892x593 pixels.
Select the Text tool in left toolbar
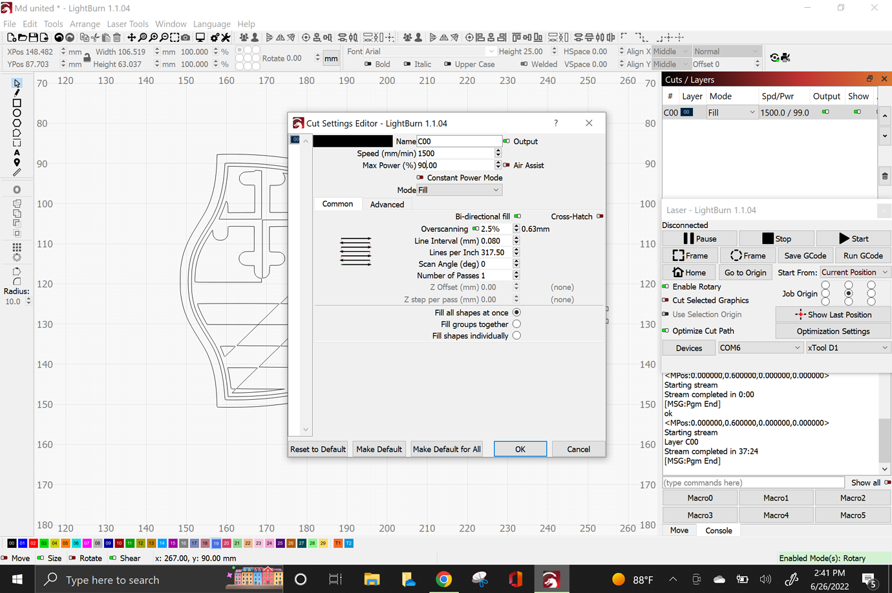pyautogui.click(x=17, y=153)
